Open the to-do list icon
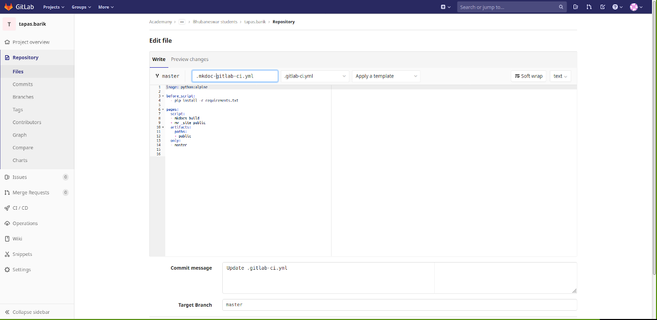The height and width of the screenshot is (320, 657). 603,7
